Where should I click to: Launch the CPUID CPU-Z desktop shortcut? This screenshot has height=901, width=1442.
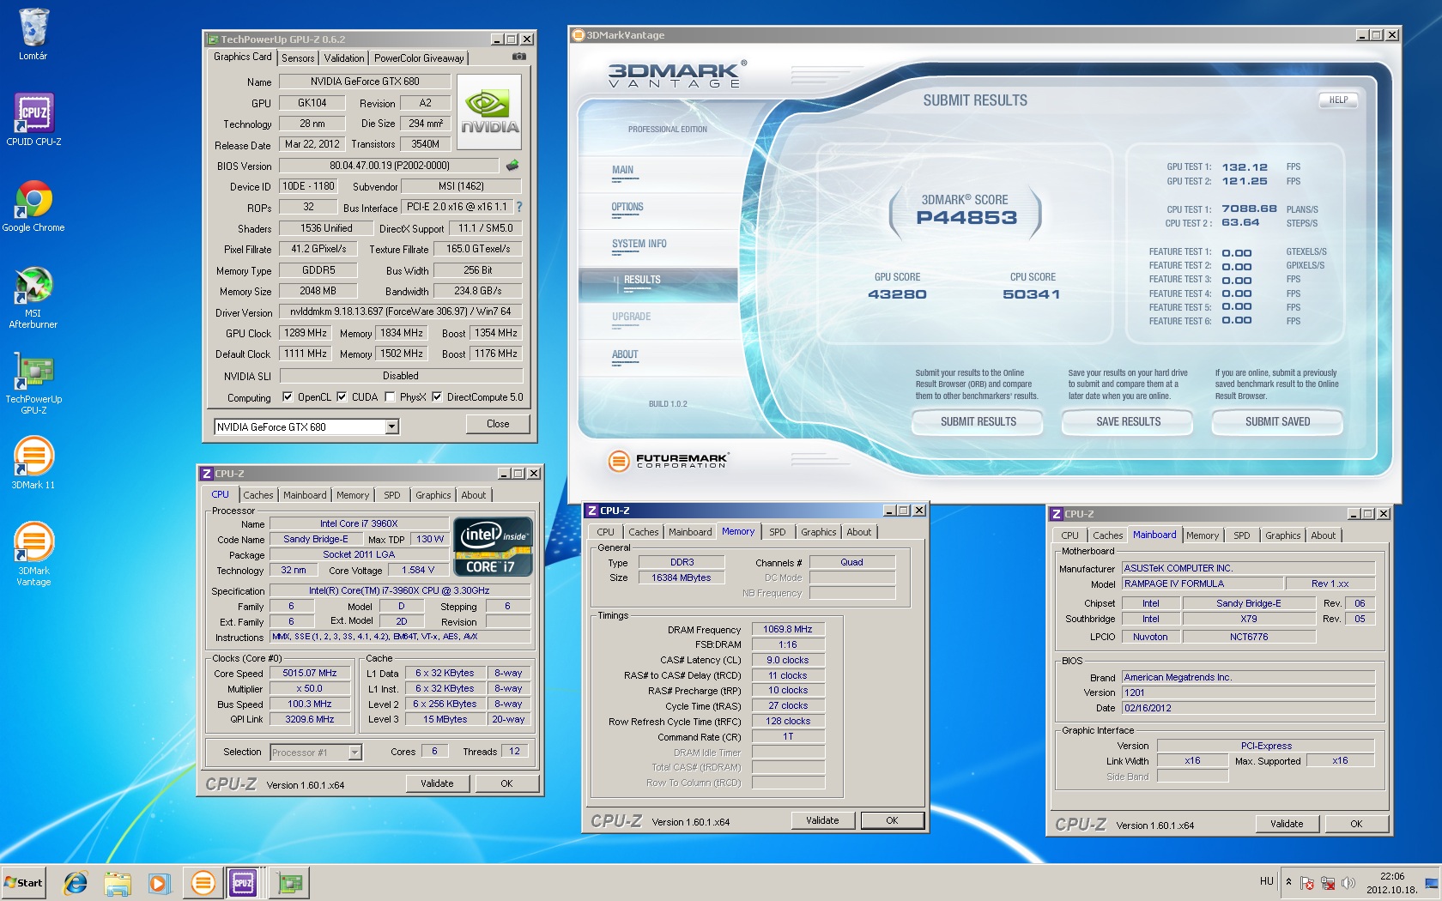(x=33, y=119)
